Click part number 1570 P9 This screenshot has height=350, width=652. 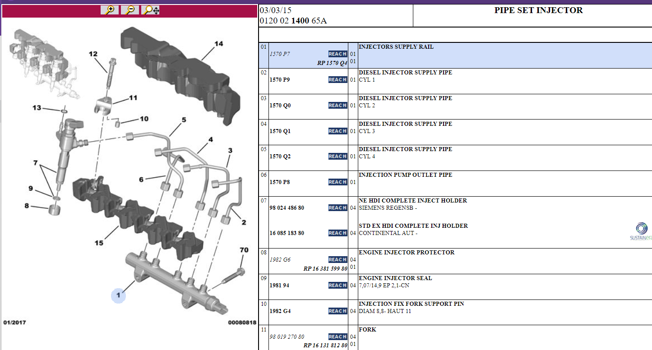[280, 80]
